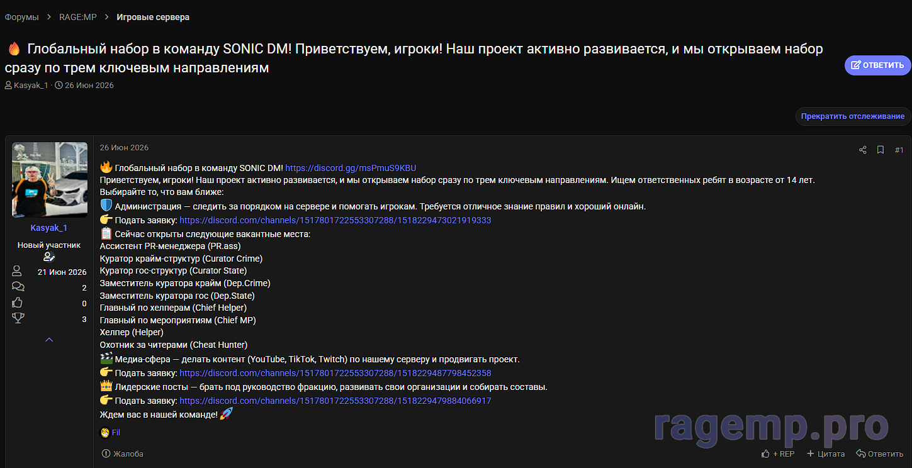The width and height of the screenshot is (912, 468).
Task: Collapse user info with the chevron arrow
Action: coord(49,340)
